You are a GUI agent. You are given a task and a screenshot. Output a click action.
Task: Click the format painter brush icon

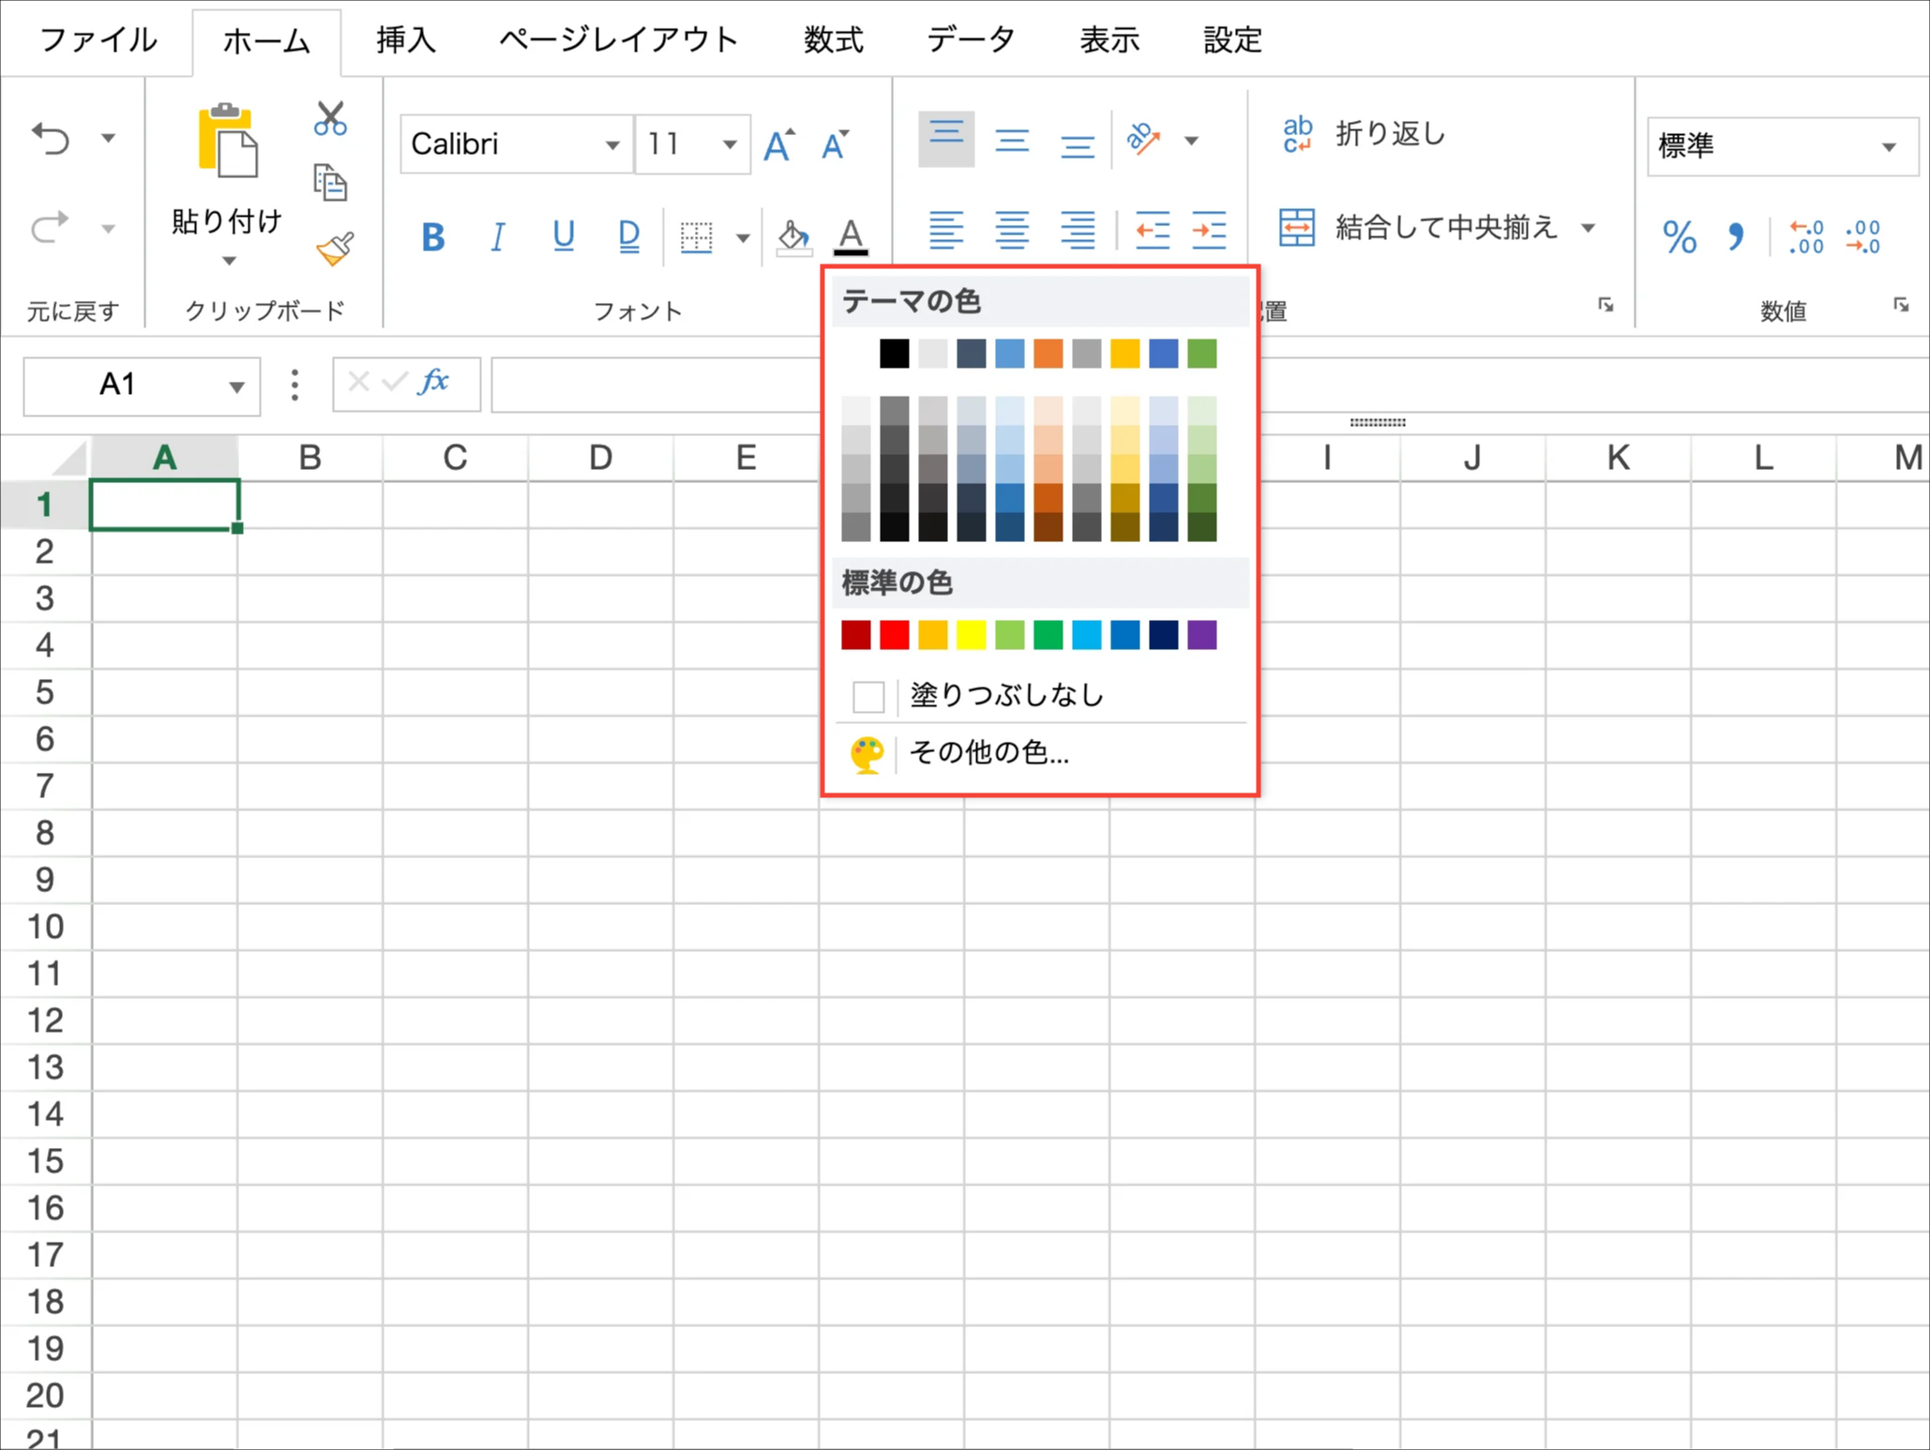click(334, 249)
